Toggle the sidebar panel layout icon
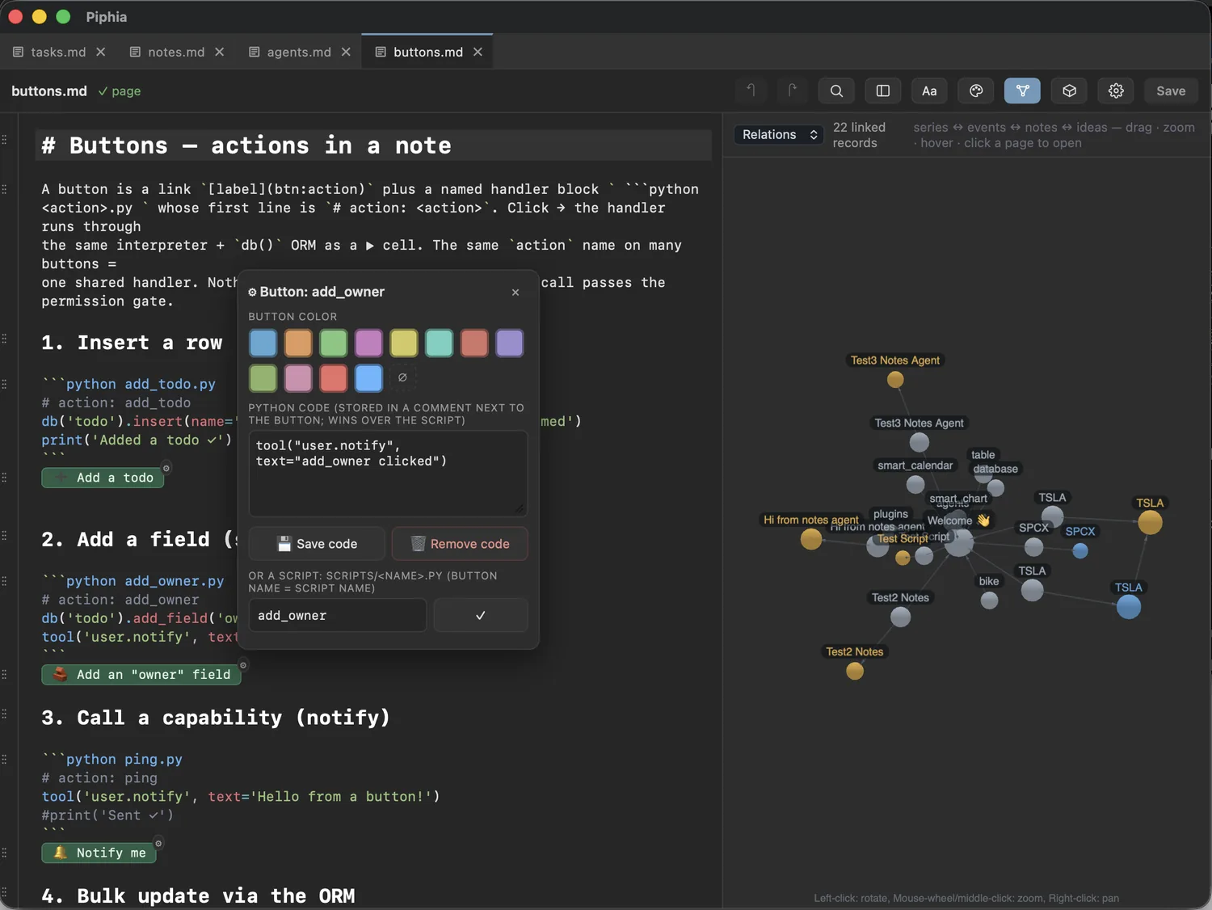 (x=882, y=91)
